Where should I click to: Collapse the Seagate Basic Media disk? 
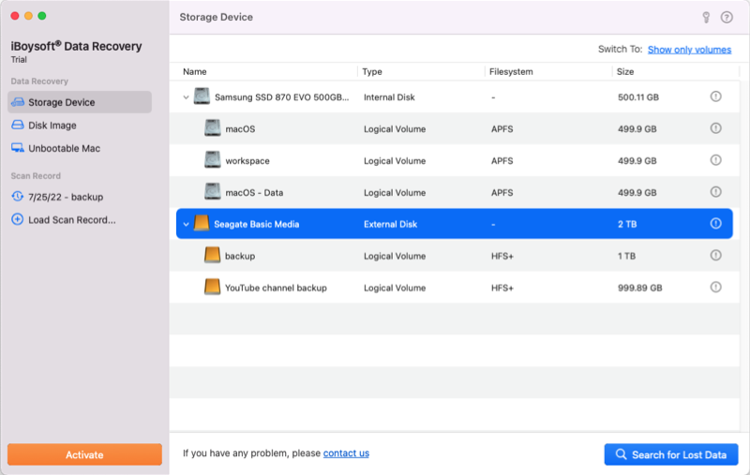[x=186, y=224]
